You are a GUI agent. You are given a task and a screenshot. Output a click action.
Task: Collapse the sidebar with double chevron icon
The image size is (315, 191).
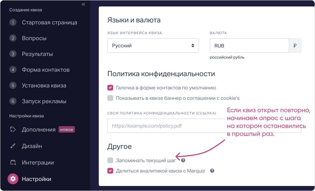tap(83, 5)
